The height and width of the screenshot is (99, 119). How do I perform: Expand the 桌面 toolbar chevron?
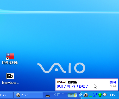tap(63, 94)
